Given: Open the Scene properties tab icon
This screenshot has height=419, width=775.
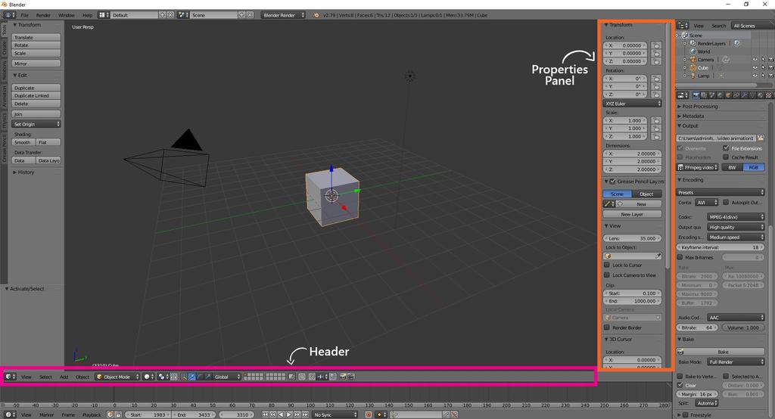Looking at the screenshot, I should point(711,95).
